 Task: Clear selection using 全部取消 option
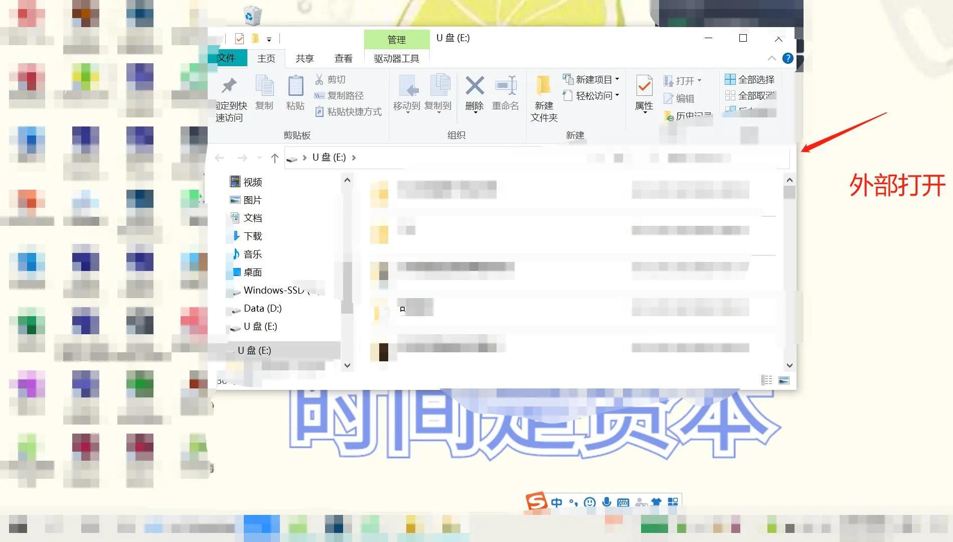pyautogui.click(x=751, y=95)
